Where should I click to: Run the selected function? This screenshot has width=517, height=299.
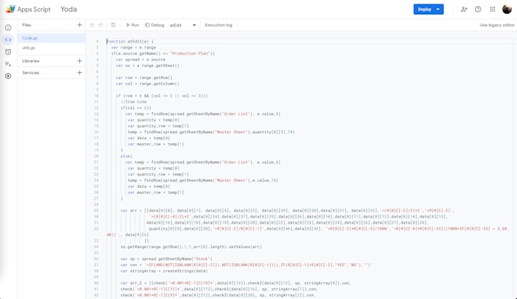click(132, 25)
